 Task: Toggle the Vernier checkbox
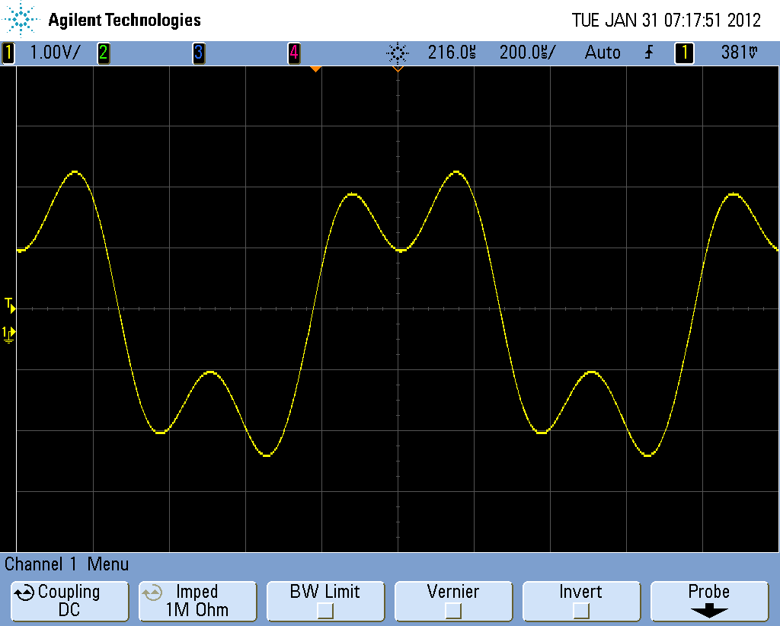coord(453,610)
